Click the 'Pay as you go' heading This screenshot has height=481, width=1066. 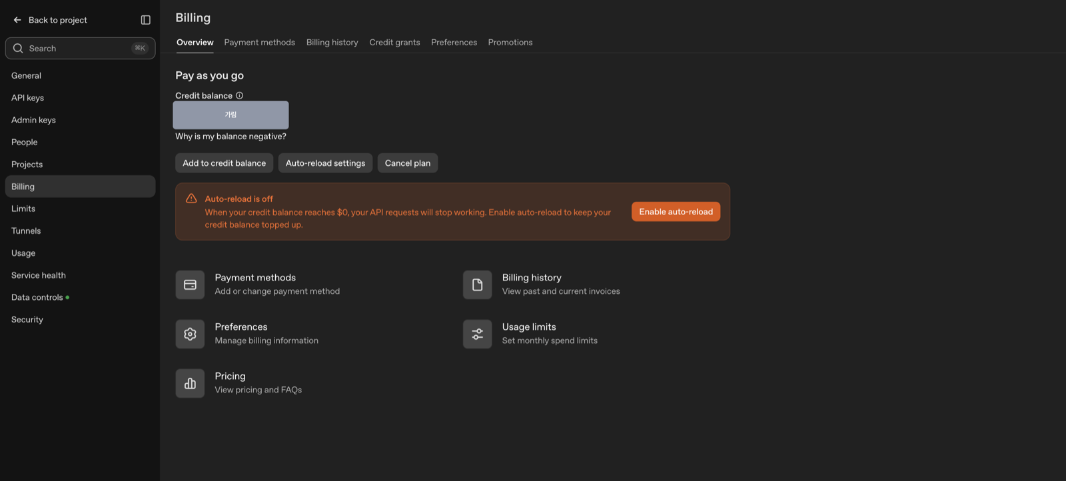point(210,75)
